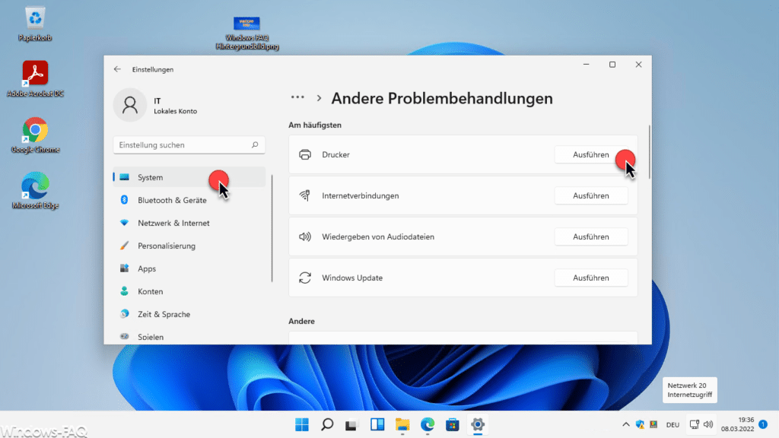
Task: Select Adobe Acrobat DC desktop shortcut
Action: 35,79
